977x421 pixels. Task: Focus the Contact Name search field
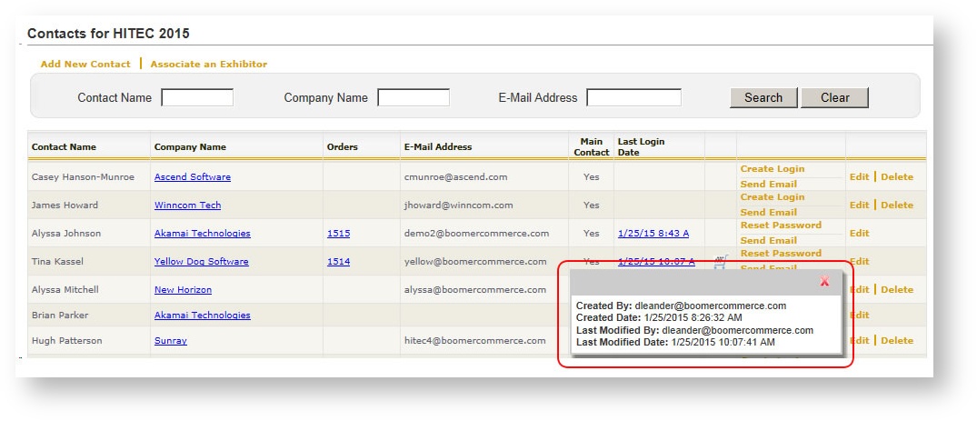pos(197,98)
